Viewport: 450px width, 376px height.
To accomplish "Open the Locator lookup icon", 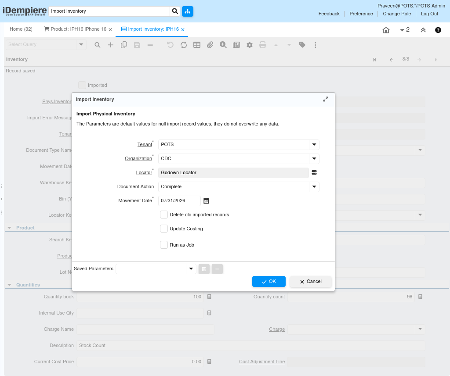I will point(314,172).
